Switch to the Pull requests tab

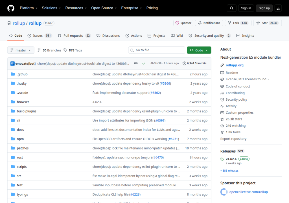point(75,36)
